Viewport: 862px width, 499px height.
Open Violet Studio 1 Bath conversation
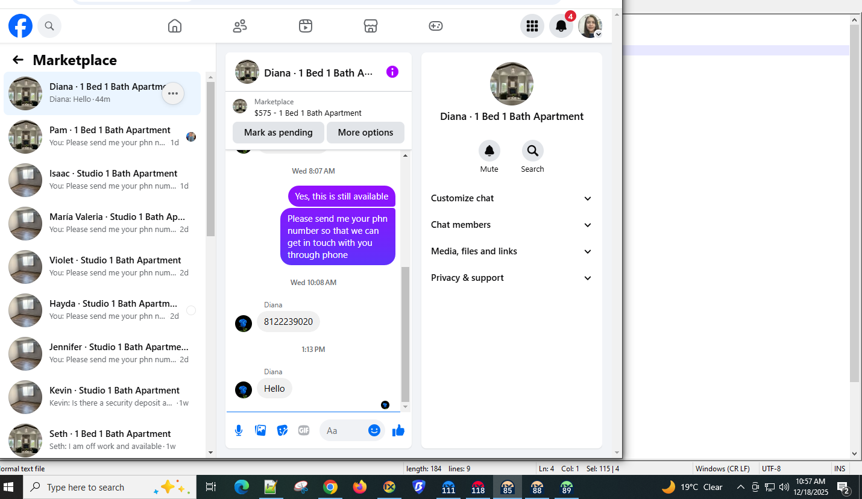[102, 267]
